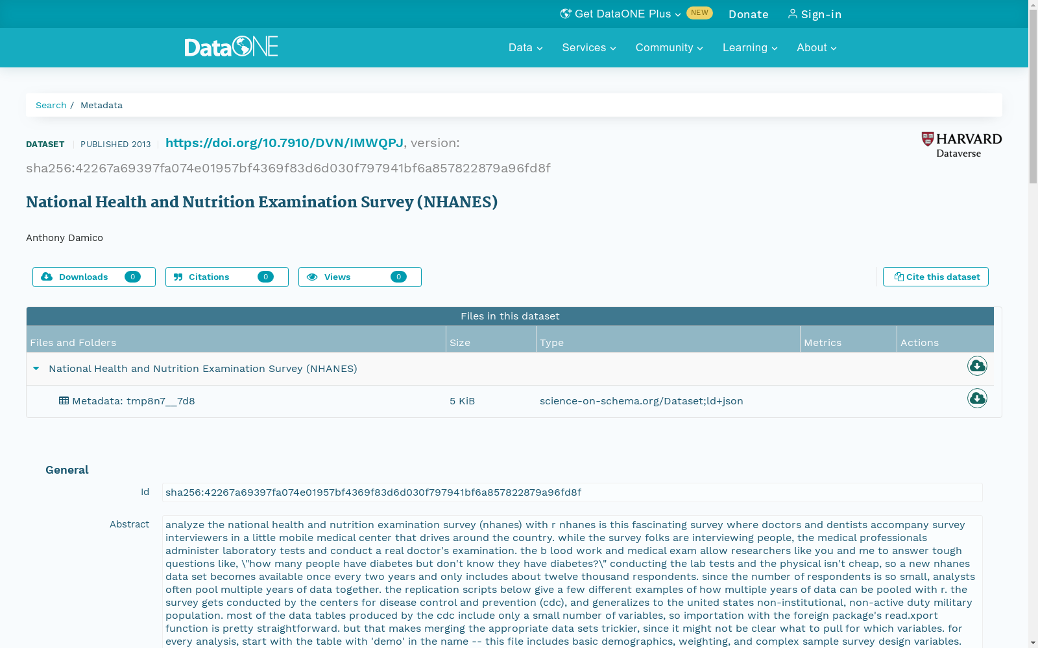This screenshot has width=1038, height=648.
Task: Click the Citations metric button
Action: pos(227,277)
